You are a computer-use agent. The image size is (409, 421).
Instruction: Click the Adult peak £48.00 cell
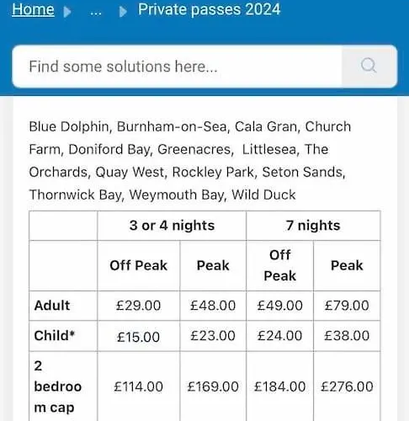pos(213,306)
